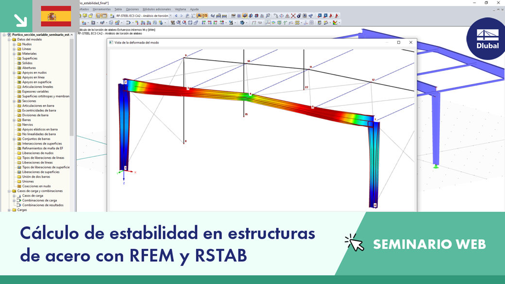Expand the Líneas tree node

[14, 49]
